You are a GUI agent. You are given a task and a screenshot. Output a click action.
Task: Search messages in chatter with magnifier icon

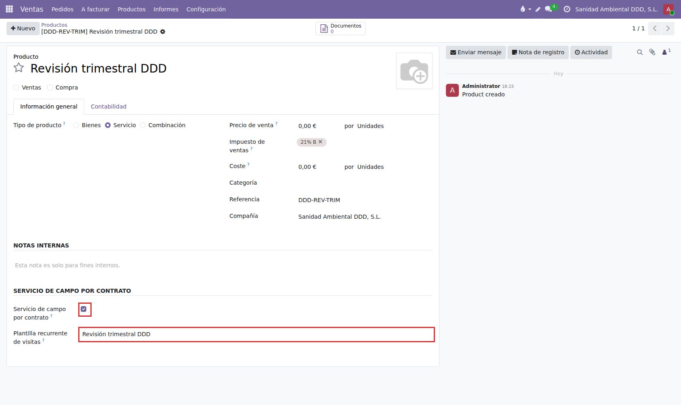(640, 52)
